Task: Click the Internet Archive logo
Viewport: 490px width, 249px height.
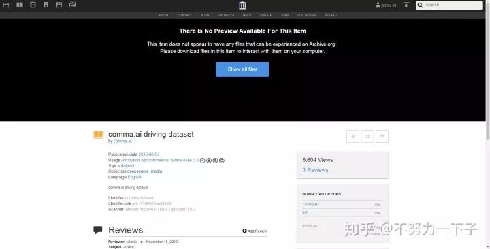Action: [x=242, y=5]
